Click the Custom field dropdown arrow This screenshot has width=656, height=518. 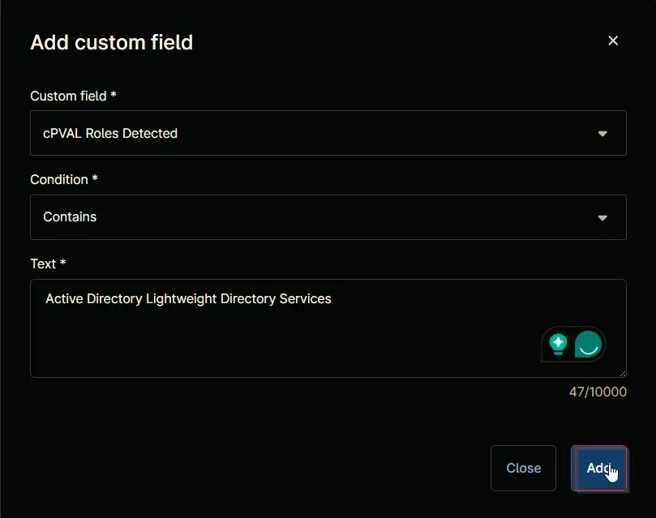point(602,134)
